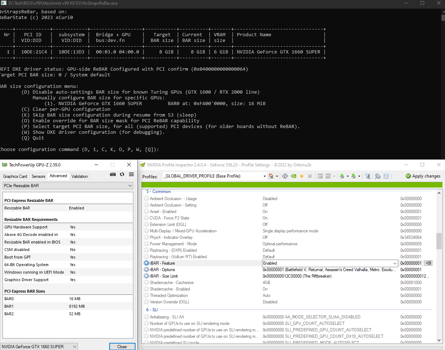Switch to the Sensors tab in GPU-Z
This screenshot has height=350, width=445.
(38, 176)
